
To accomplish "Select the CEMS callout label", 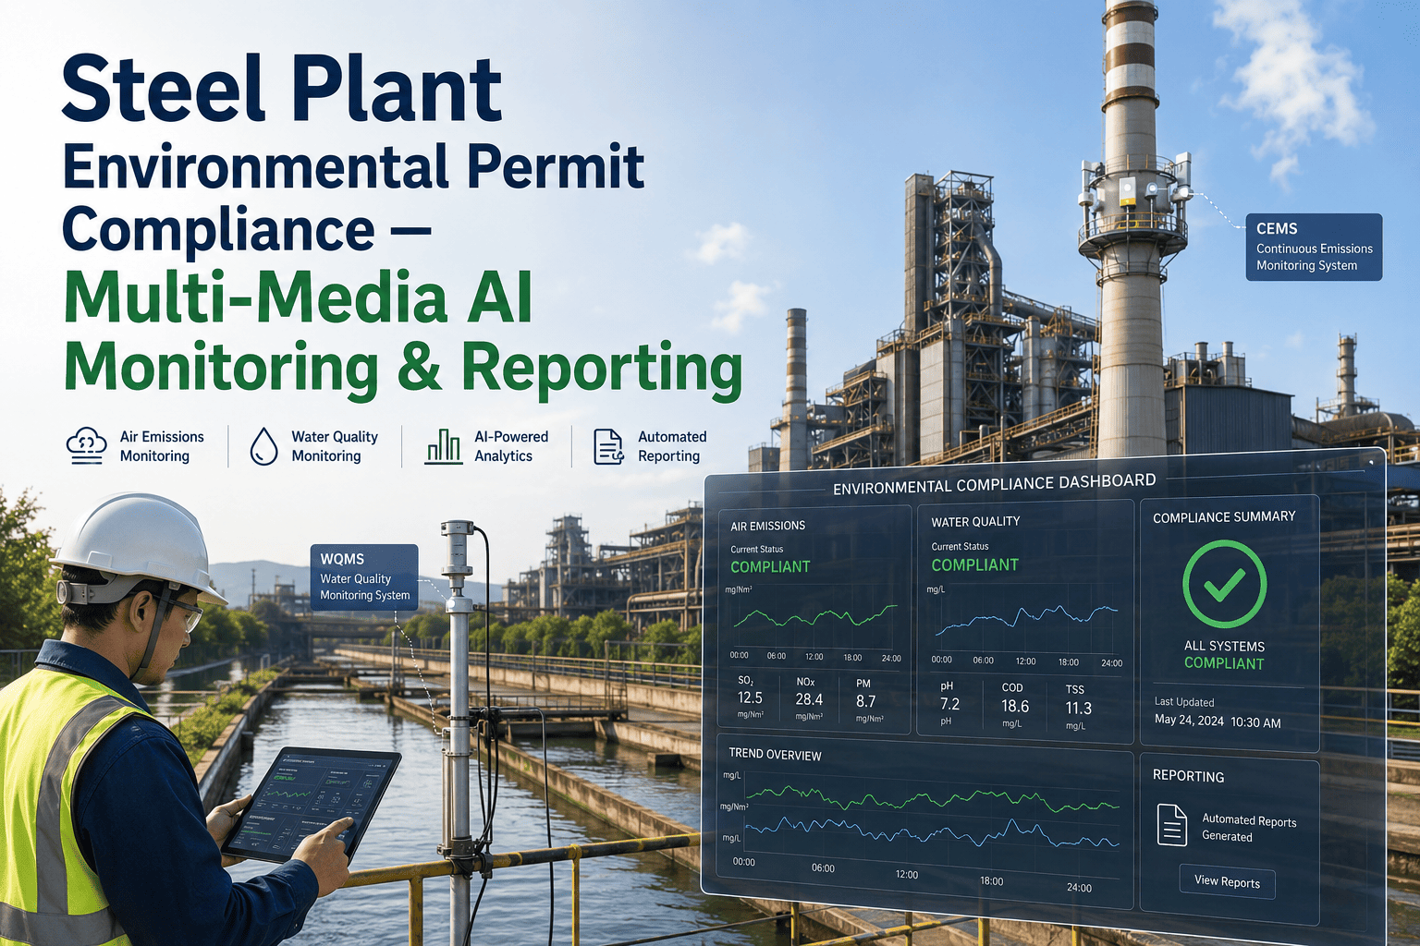I will pos(1314,247).
